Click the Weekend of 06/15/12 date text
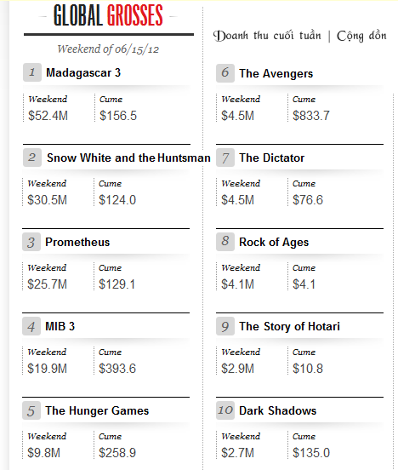 (x=108, y=49)
